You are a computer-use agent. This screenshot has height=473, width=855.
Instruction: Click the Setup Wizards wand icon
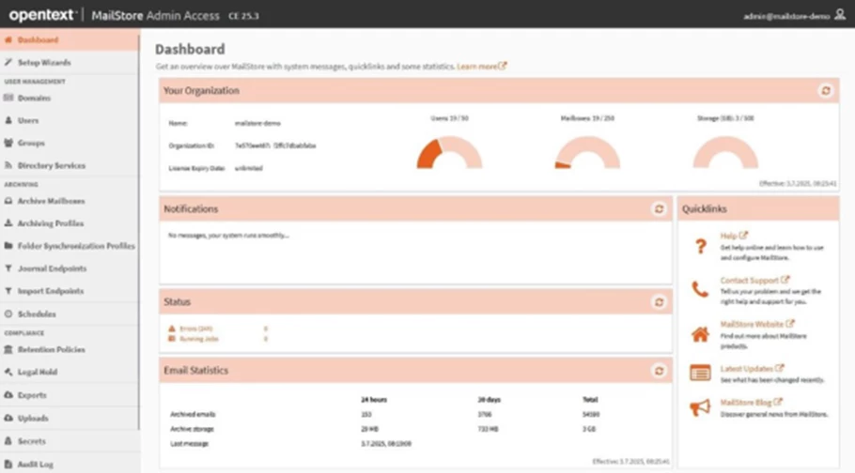(x=8, y=62)
